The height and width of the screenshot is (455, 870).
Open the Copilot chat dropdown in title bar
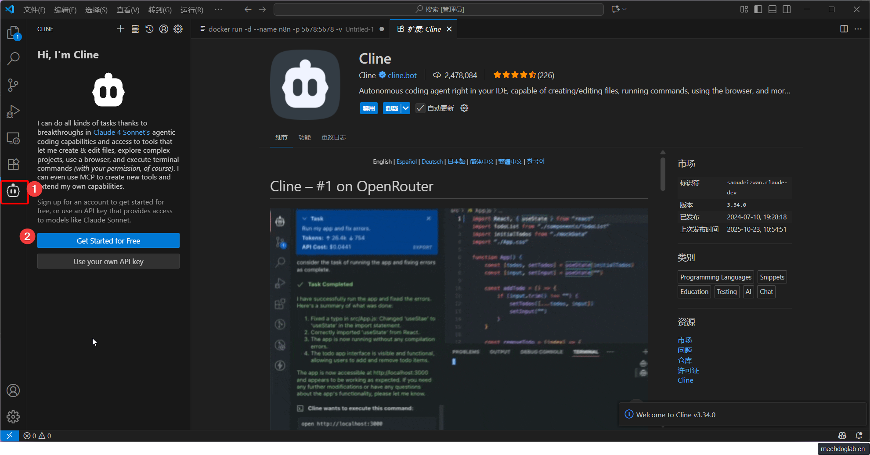click(625, 9)
